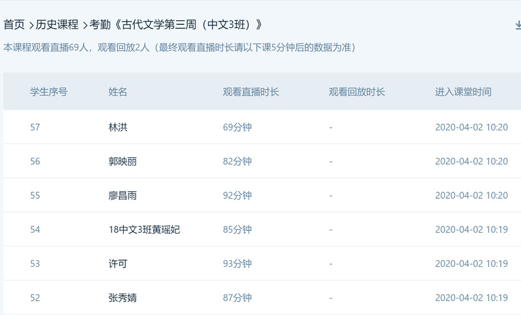Screen dimensions: 521x315
Task: Click the 92分钟 live duration cell
Action: point(237,195)
